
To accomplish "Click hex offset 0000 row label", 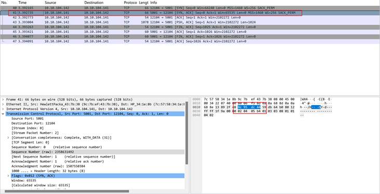I will click(x=197, y=99).
